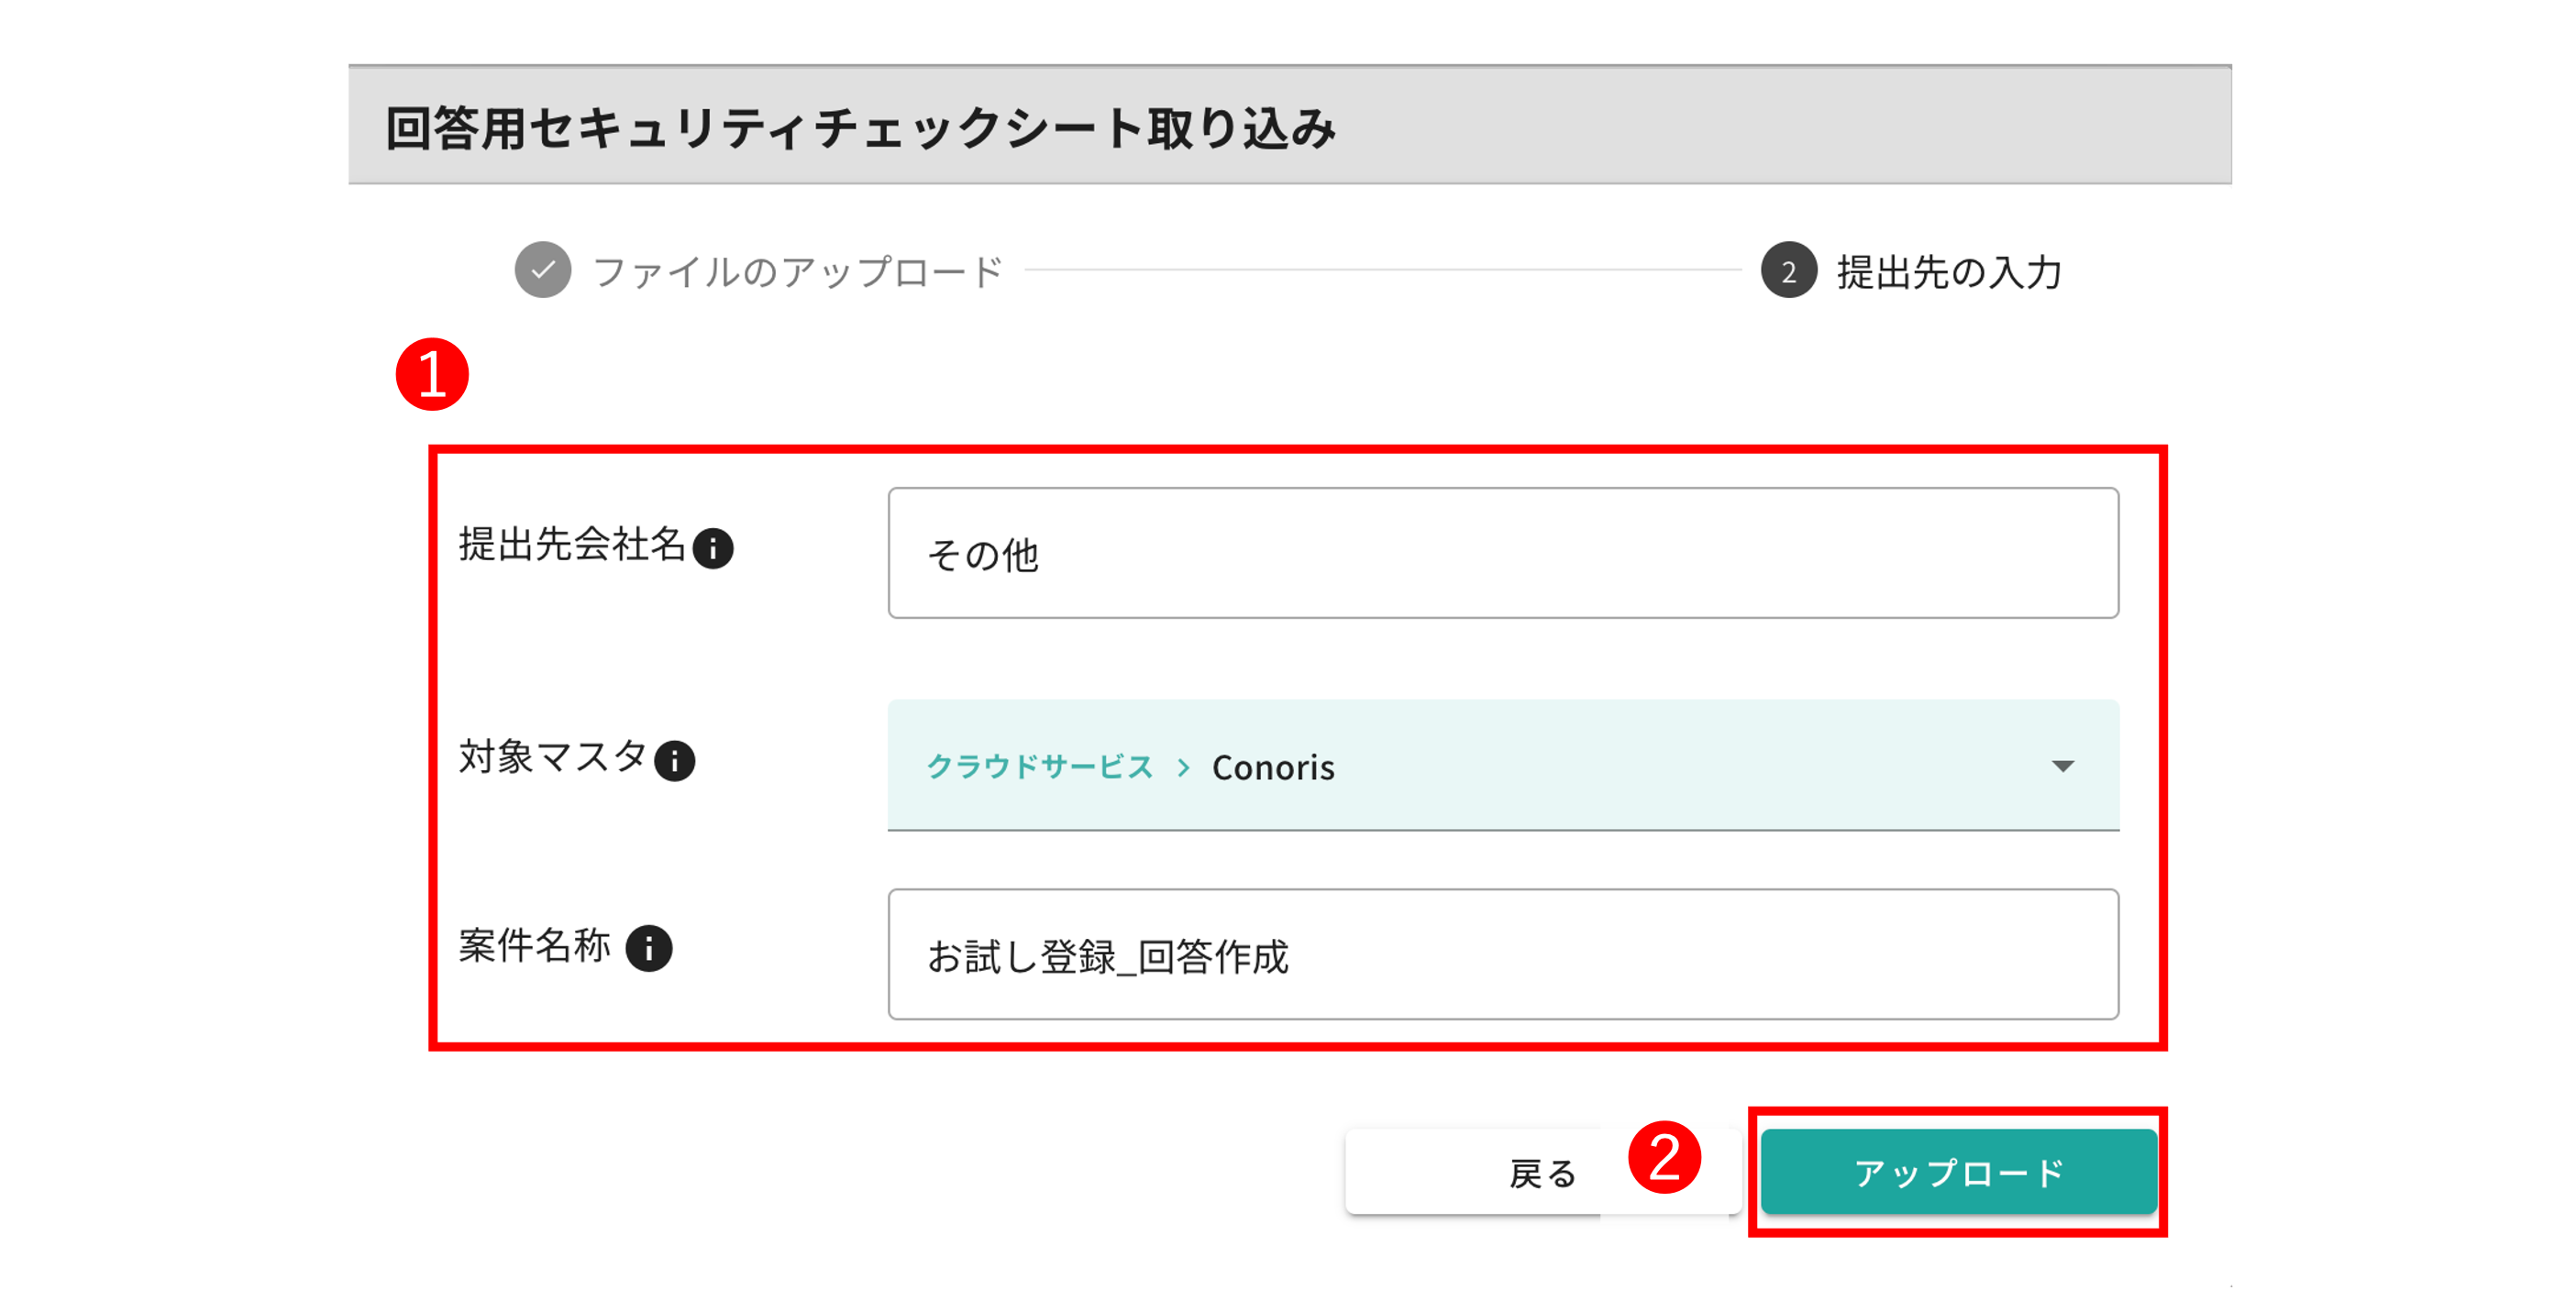Click the 案件名称 field label
Screen dimensions: 2576x1290
[535, 945]
